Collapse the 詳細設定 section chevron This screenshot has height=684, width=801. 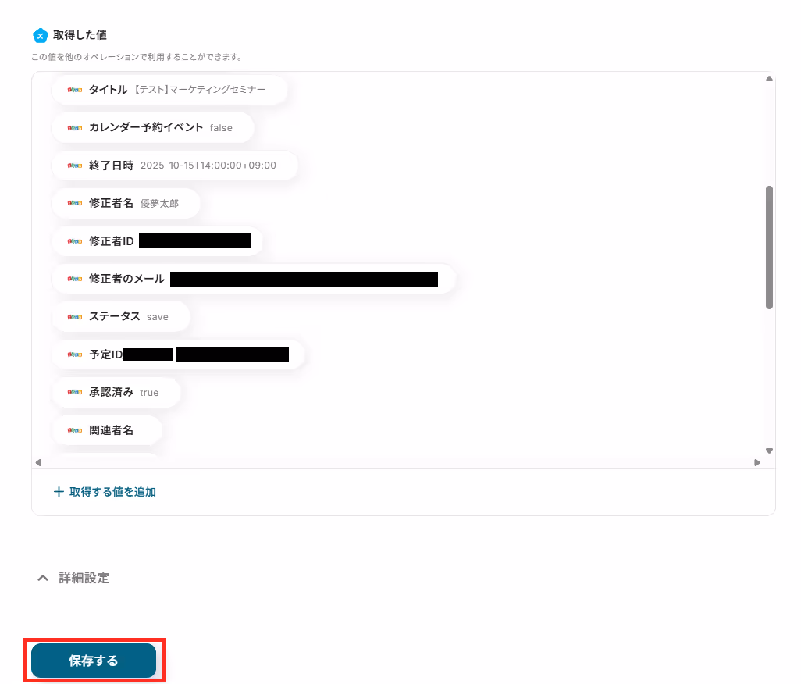coord(43,579)
